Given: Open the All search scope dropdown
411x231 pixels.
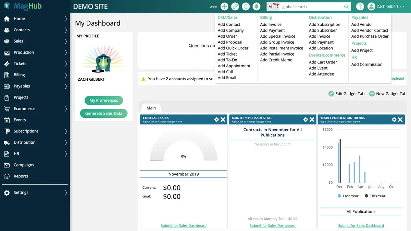Looking at the screenshot, I should tap(273, 7).
